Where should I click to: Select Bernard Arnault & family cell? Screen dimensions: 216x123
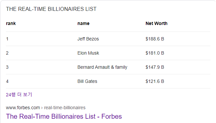102,67
